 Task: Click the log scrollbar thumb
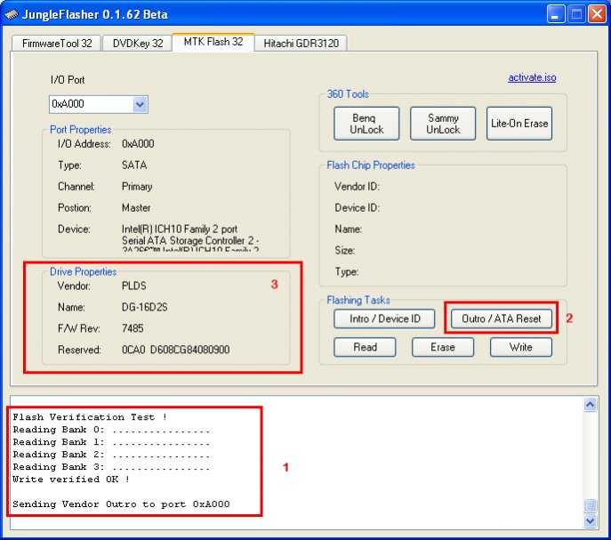pyautogui.click(x=590, y=505)
